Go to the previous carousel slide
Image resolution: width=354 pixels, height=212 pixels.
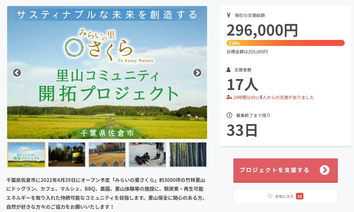pyautogui.click(x=17, y=73)
